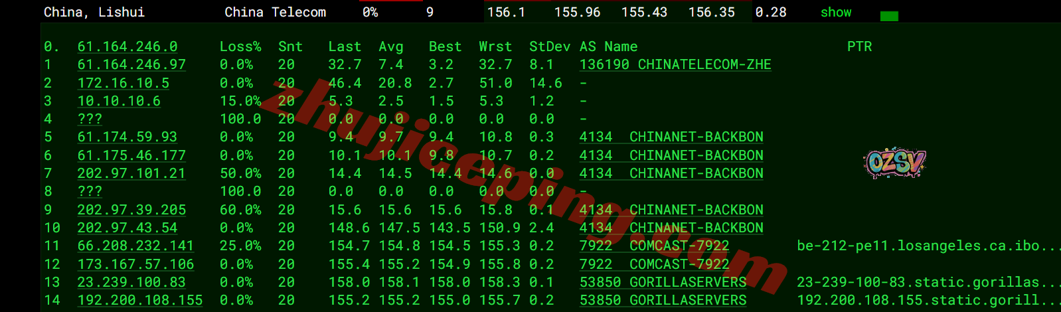Open IP 173.167.57.106
Image resolution: width=1061 pixels, height=312 pixels.
[135, 264]
